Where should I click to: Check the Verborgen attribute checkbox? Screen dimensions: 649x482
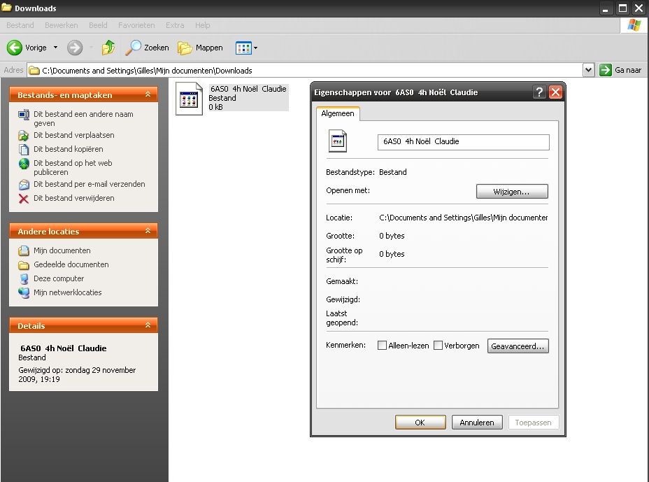[438, 345]
